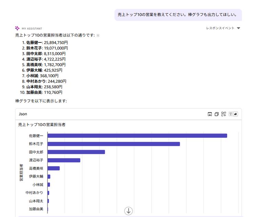Image resolution: width=257 pixels, height=217 pixels.
Task: Switch to bar chart view toggle
Action: (235, 114)
